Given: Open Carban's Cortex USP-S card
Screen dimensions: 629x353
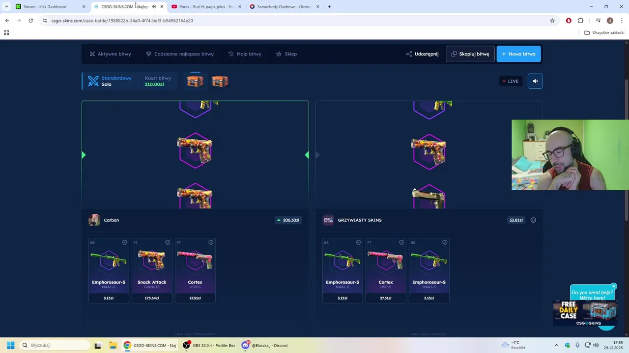Looking at the screenshot, I should (195, 270).
